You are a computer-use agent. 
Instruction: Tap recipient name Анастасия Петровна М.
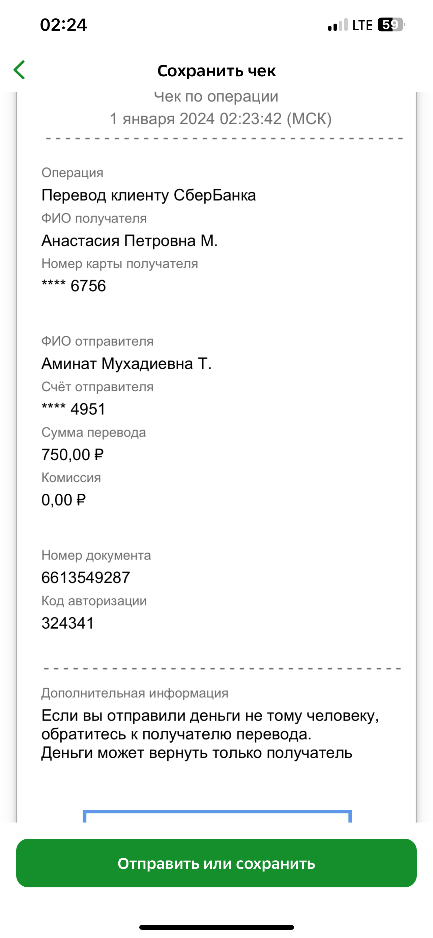coord(129,241)
